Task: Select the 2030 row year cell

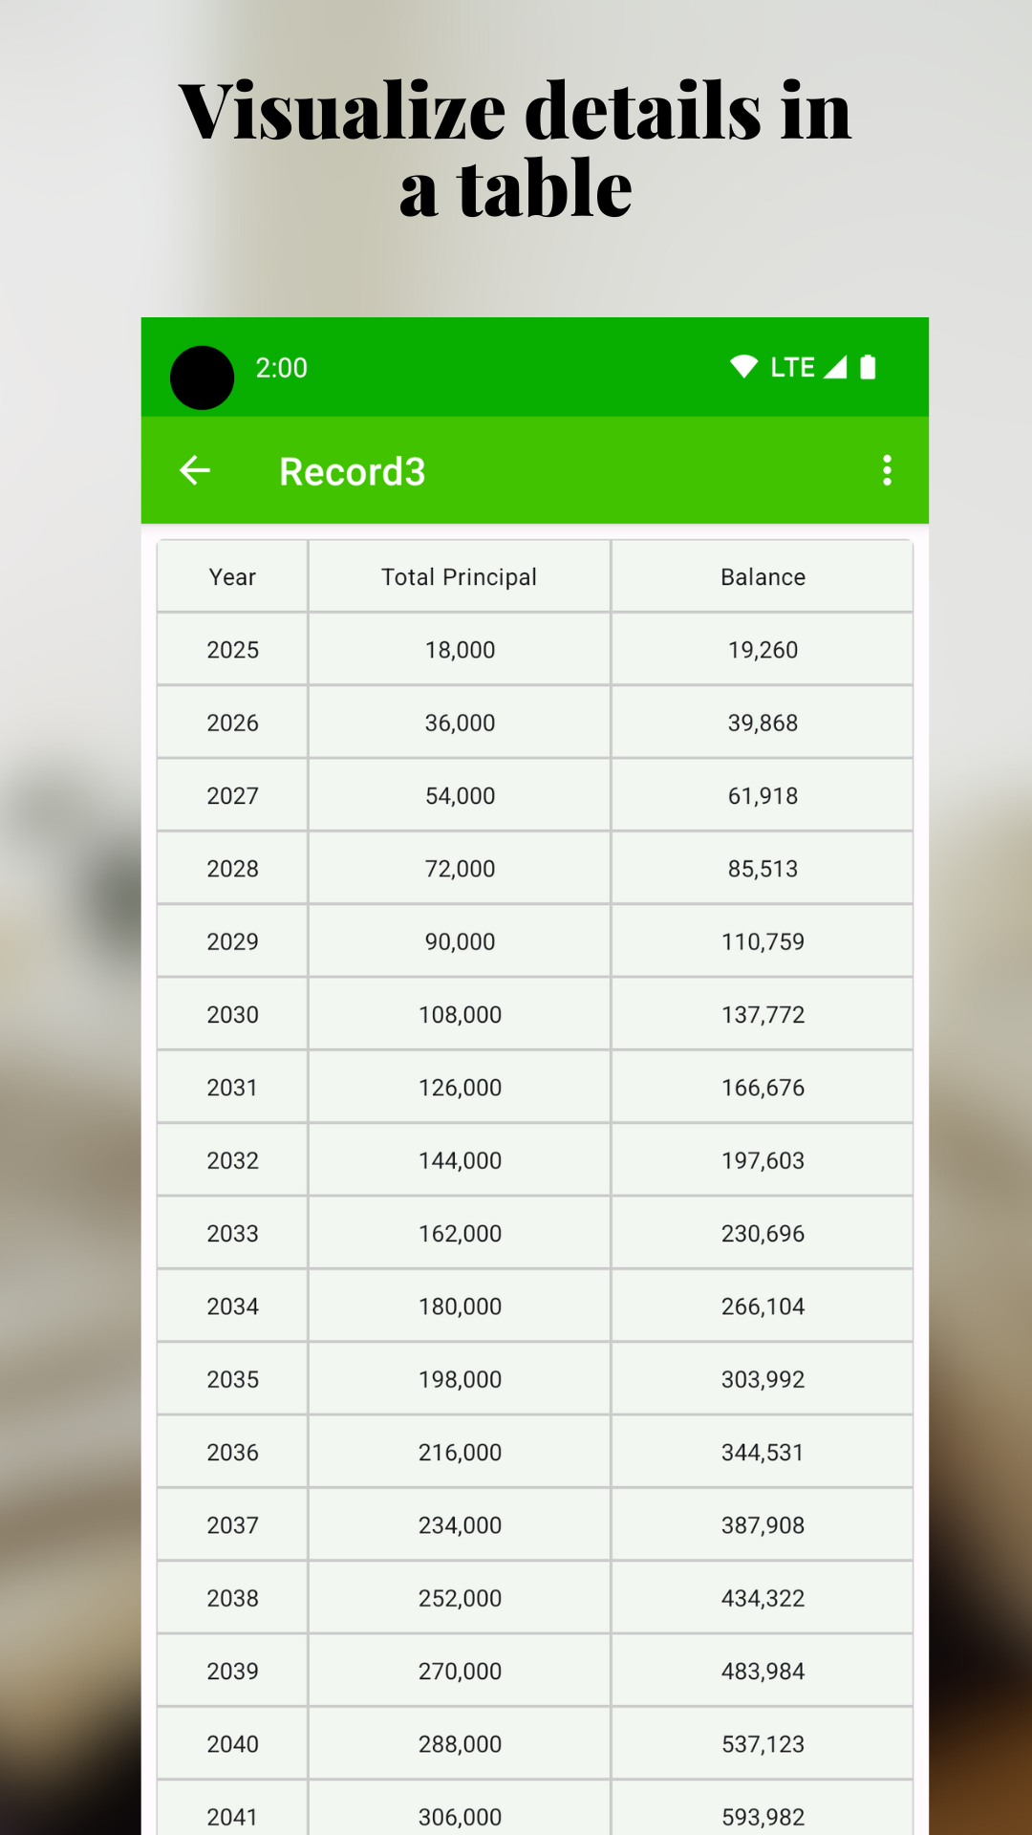Action: 233,1015
